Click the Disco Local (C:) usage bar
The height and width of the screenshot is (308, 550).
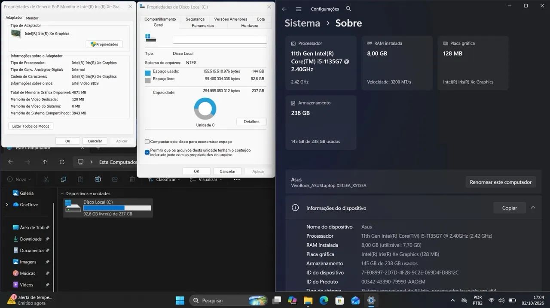click(x=117, y=208)
